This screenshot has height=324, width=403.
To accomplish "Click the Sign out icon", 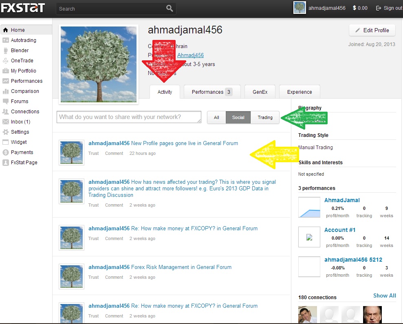I will 379,8.
